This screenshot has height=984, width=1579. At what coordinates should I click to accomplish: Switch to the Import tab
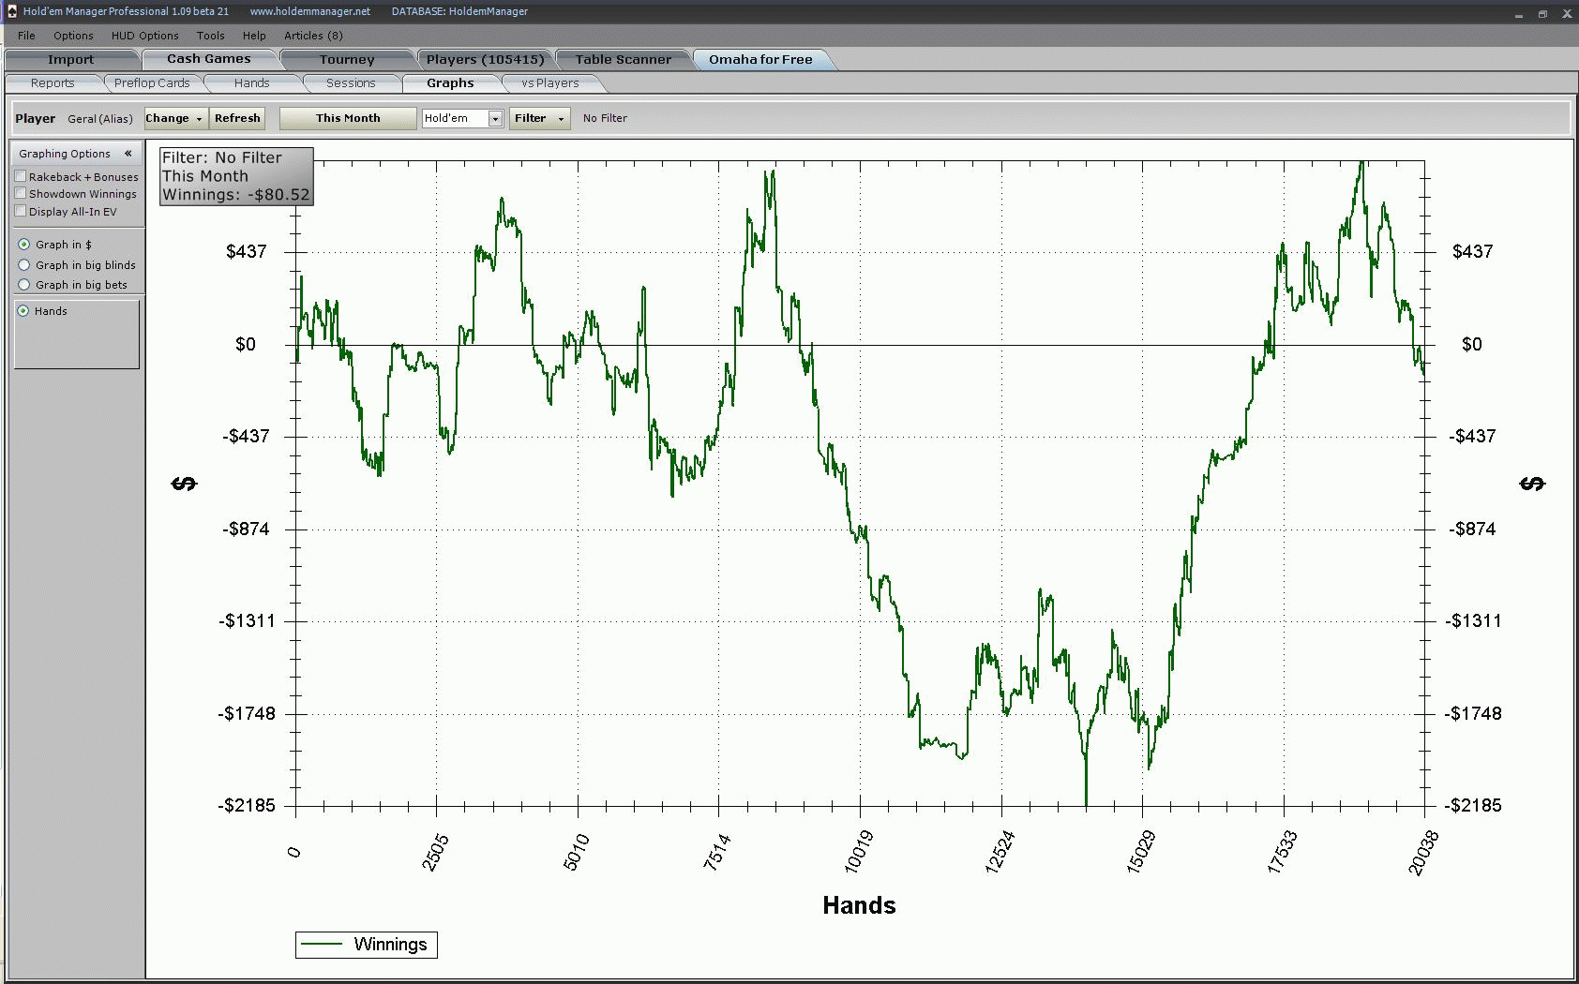[x=71, y=59]
